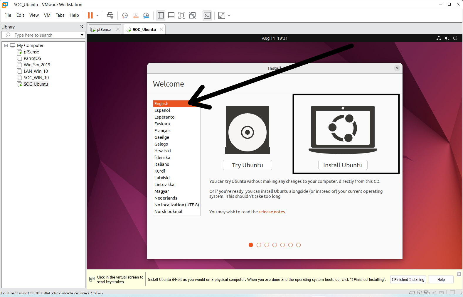Click the Ubuntu clock Aug 11 19:31
The image size is (463, 297).
(275, 38)
